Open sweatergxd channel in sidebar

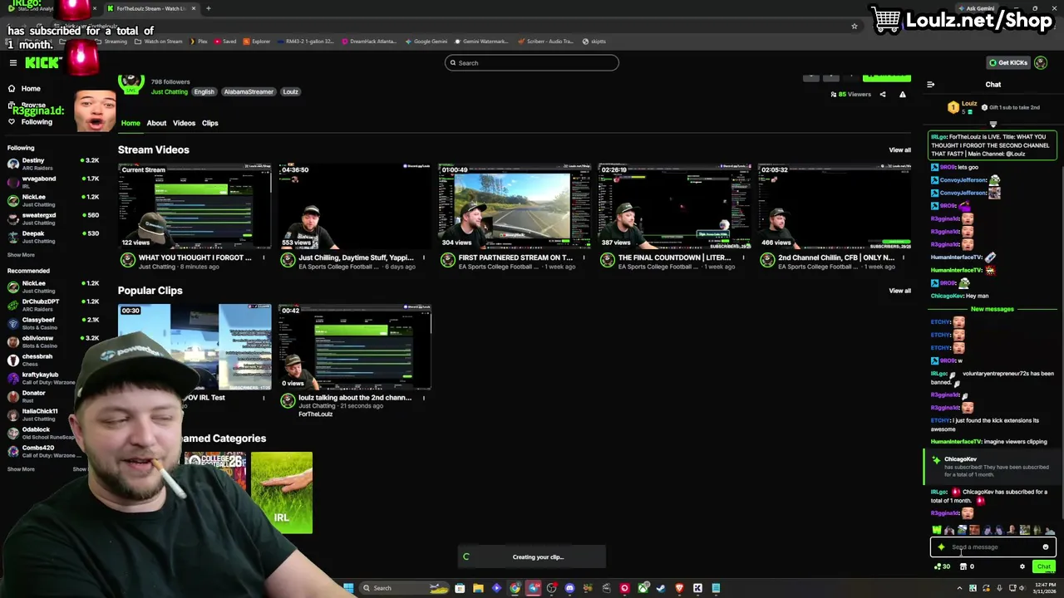(x=52, y=218)
